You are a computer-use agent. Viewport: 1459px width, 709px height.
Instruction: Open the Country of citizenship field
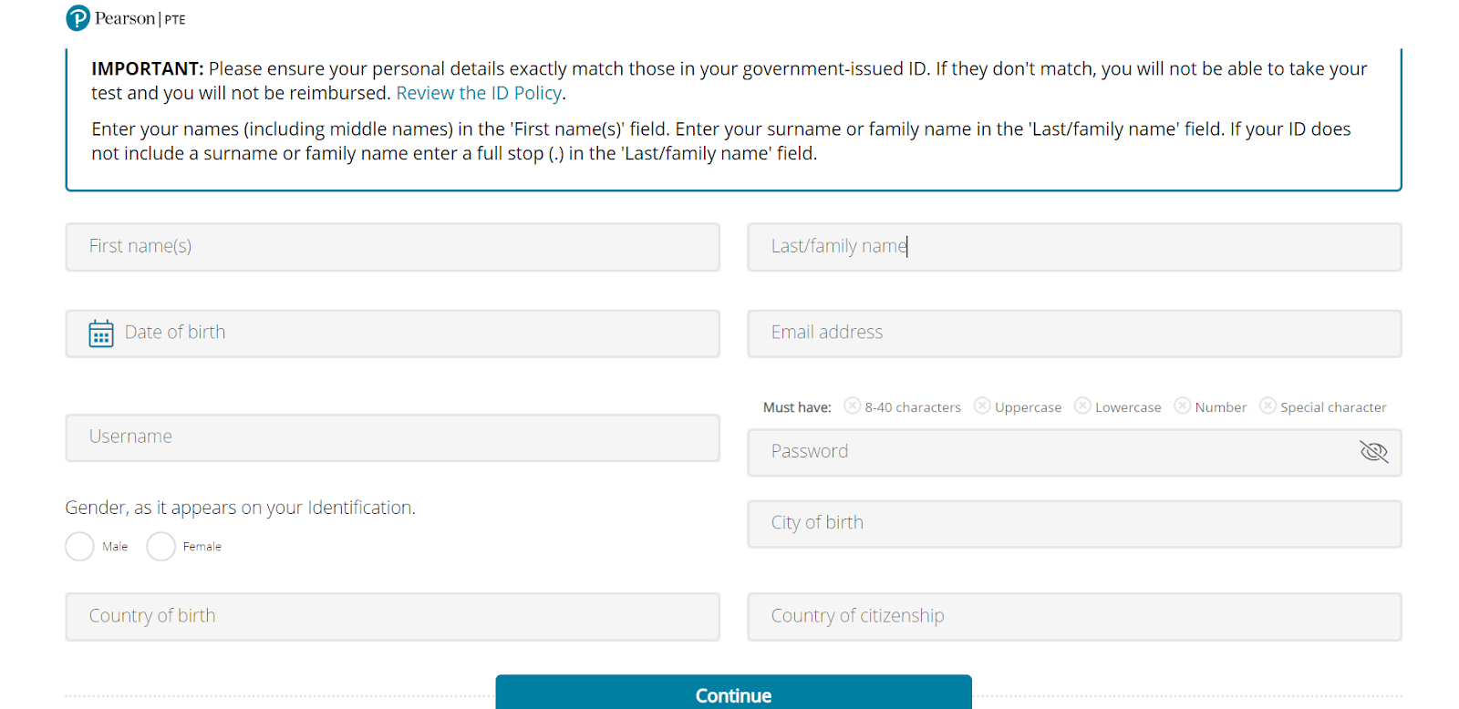[1074, 617]
